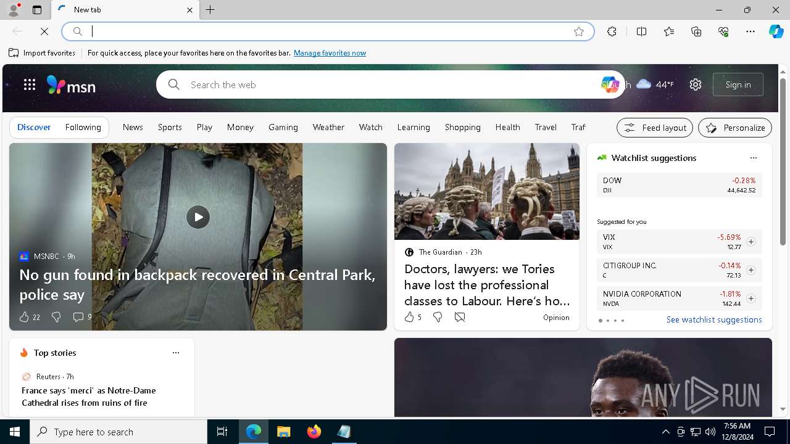Open Watchlist suggestions more options
790x444 pixels.
click(754, 158)
